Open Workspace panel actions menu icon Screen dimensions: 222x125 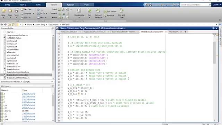[52, 86]
